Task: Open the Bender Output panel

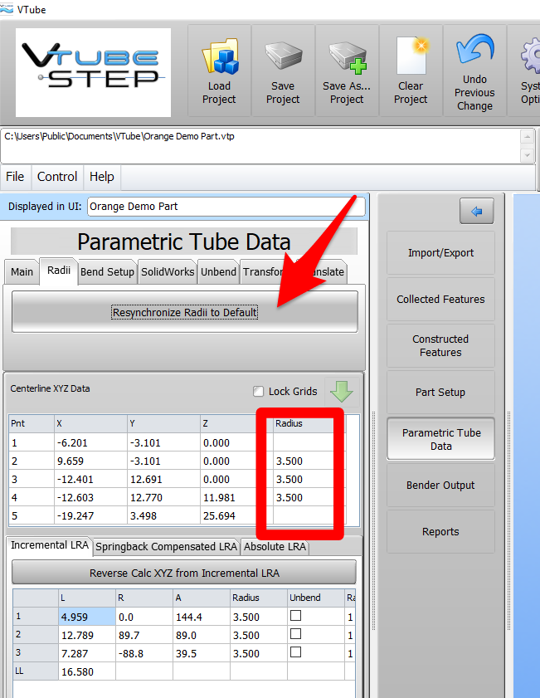Action: 440,486
